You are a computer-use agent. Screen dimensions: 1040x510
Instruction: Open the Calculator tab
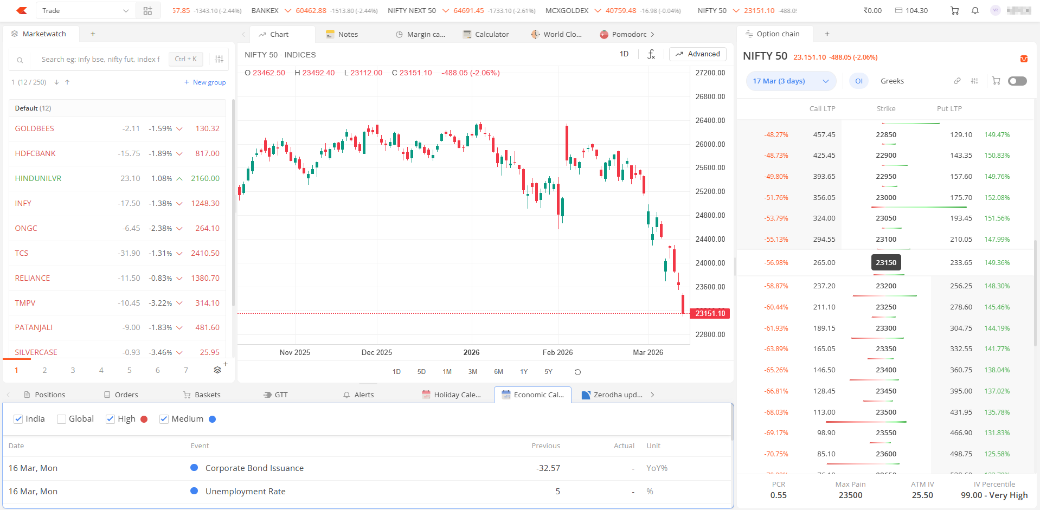pos(486,34)
